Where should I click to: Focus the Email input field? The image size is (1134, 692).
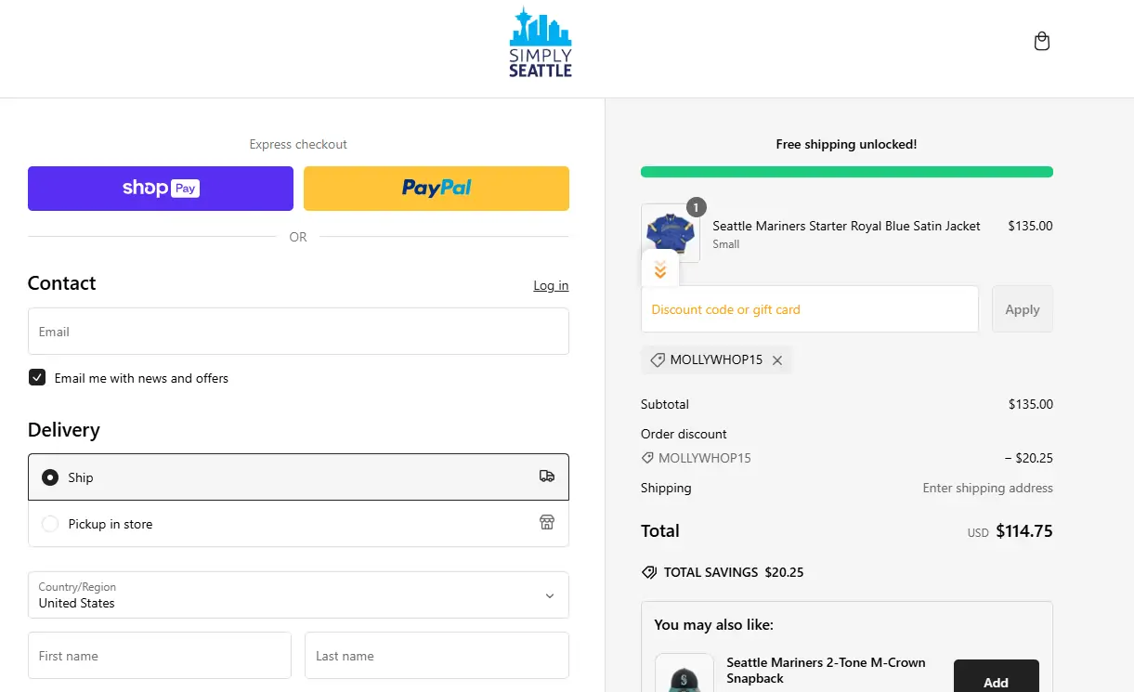298,332
